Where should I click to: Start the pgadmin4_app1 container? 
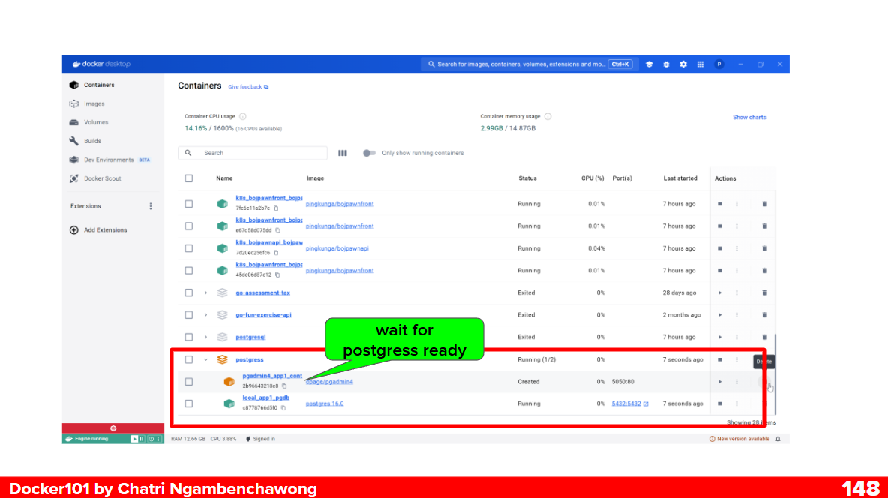(x=720, y=382)
